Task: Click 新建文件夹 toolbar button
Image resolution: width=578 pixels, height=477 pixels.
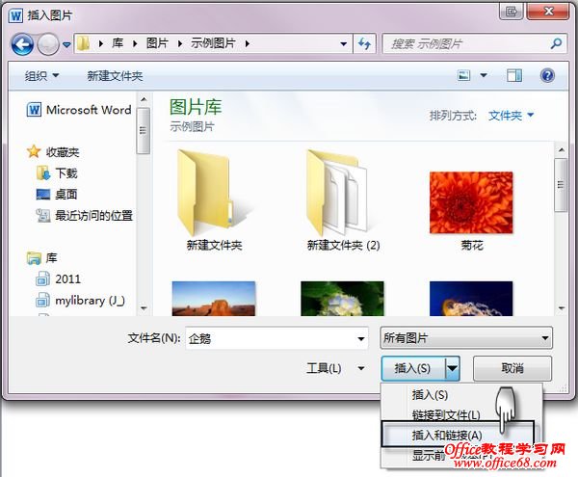Action: tap(115, 76)
